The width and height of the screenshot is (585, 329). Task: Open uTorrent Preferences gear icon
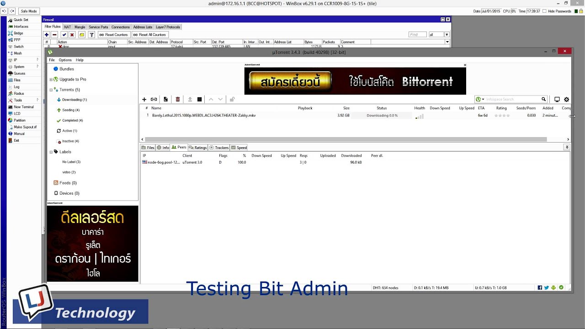click(567, 99)
